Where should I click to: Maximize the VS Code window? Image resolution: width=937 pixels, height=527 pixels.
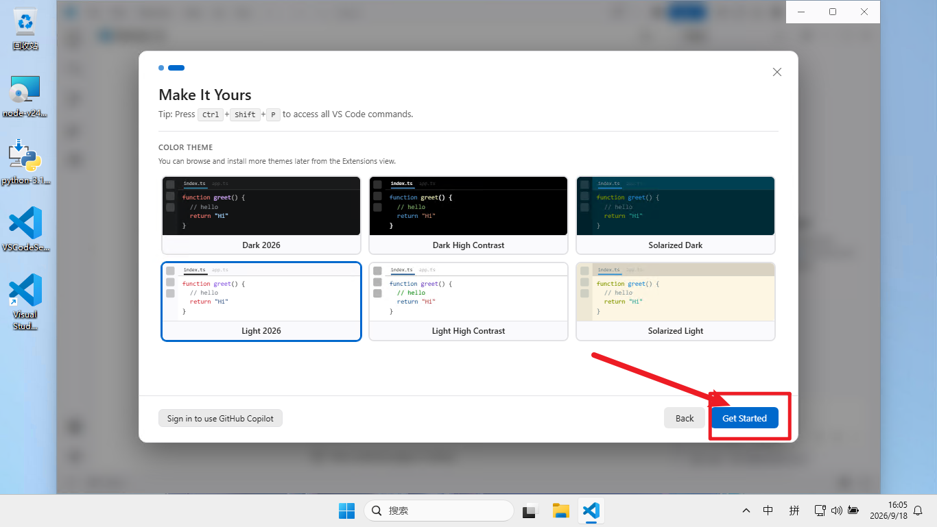click(833, 12)
